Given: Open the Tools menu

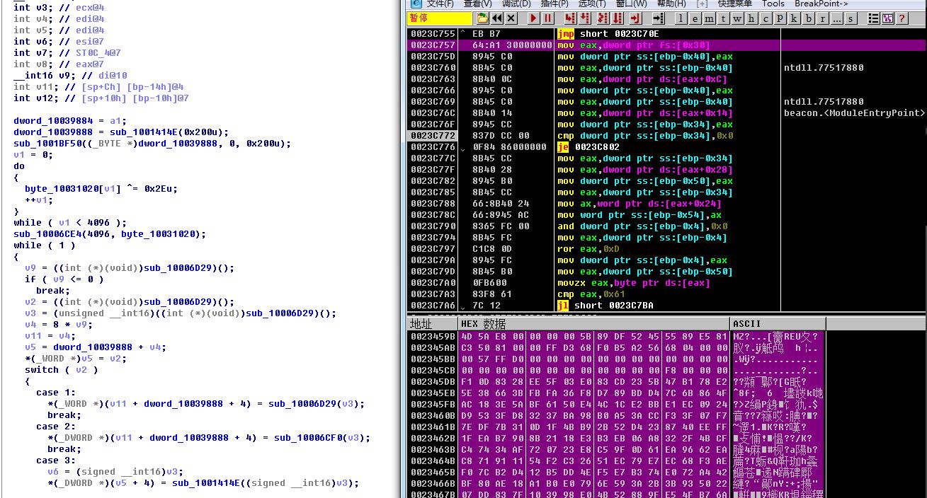Looking at the screenshot, I should pos(773,4).
